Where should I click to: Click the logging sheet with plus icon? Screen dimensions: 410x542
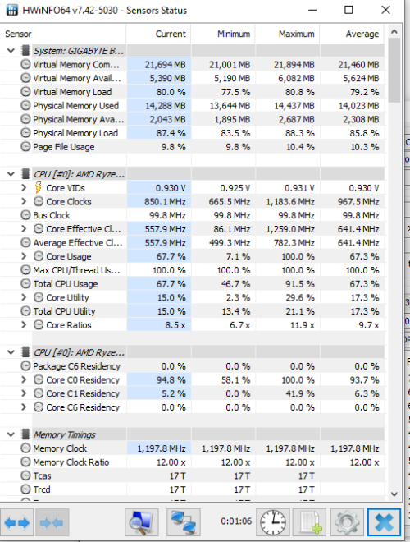click(310, 522)
